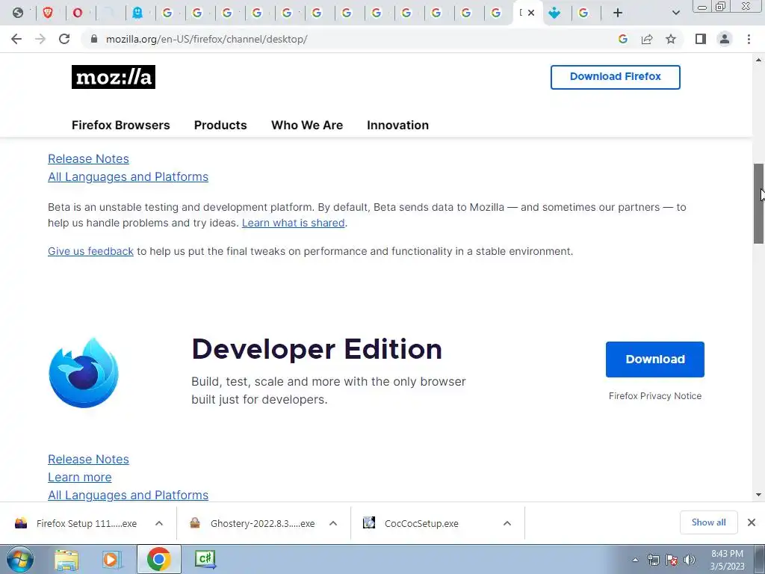This screenshot has height=574, width=765.
Task: Switch to the globe icon tab
Action: point(18,13)
